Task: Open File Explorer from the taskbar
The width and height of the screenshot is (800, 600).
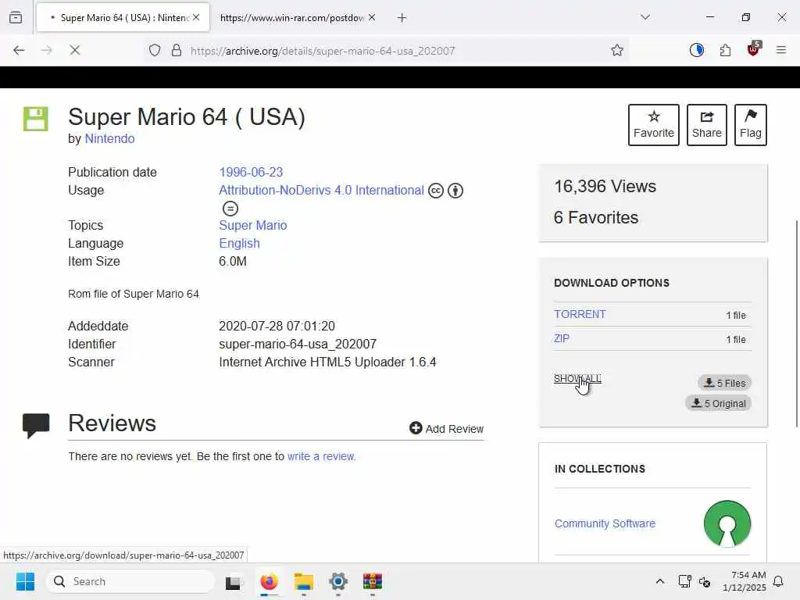Action: (304, 581)
